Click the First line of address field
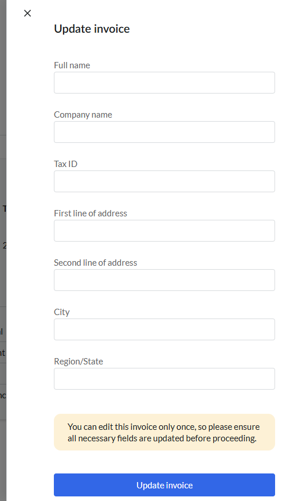This screenshot has height=501, width=294. pos(164,231)
